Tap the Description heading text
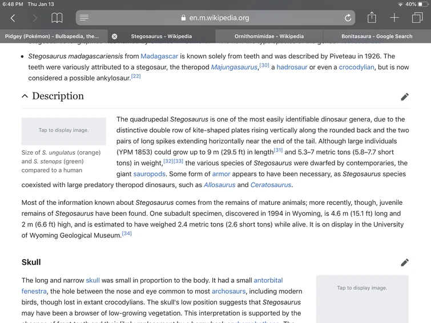 58,96
